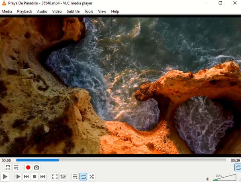The height and width of the screenshot is (182, 241).
Task: Mute audio via the speaker icon
Action: pos(208,179)
